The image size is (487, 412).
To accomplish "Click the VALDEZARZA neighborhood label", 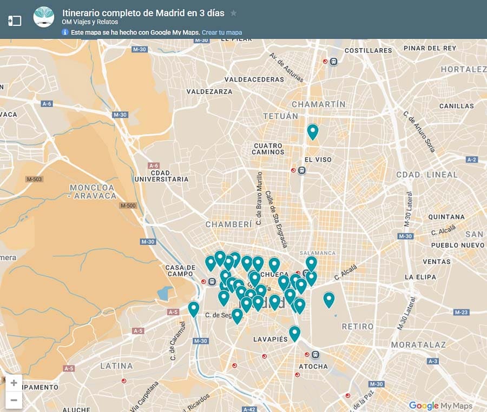I will (x=209, y=91).
